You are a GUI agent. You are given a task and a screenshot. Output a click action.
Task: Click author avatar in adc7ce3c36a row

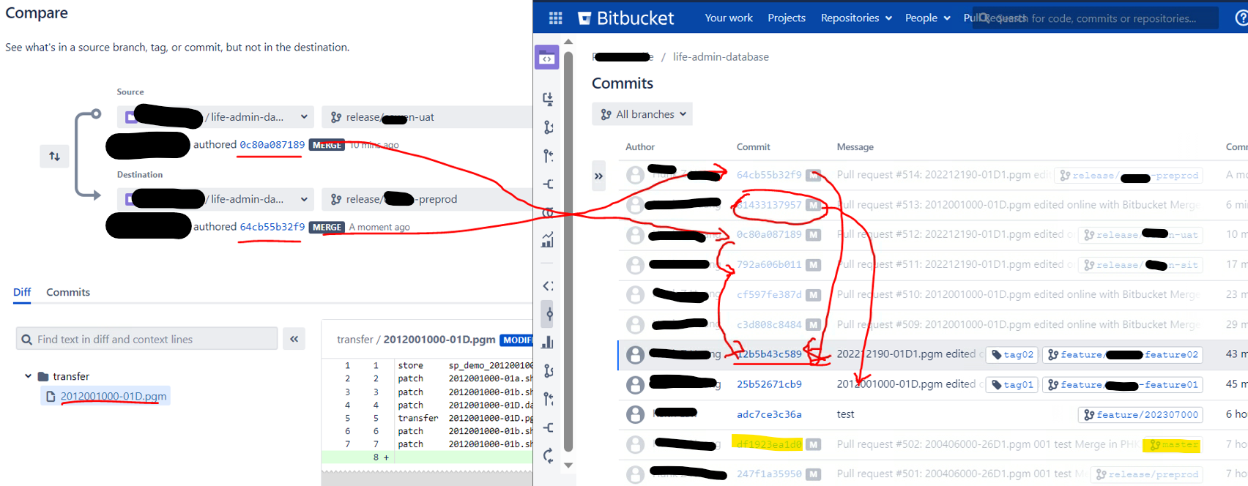point(636,414)
